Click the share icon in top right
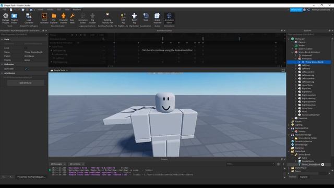The image size is (334, 188). tap(308, 10)
